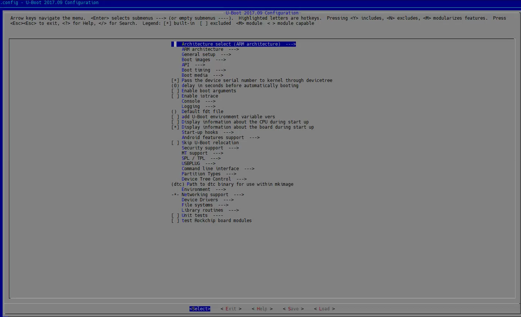
Task: Open Android features support submenu
Action: [x=221, y=138]
